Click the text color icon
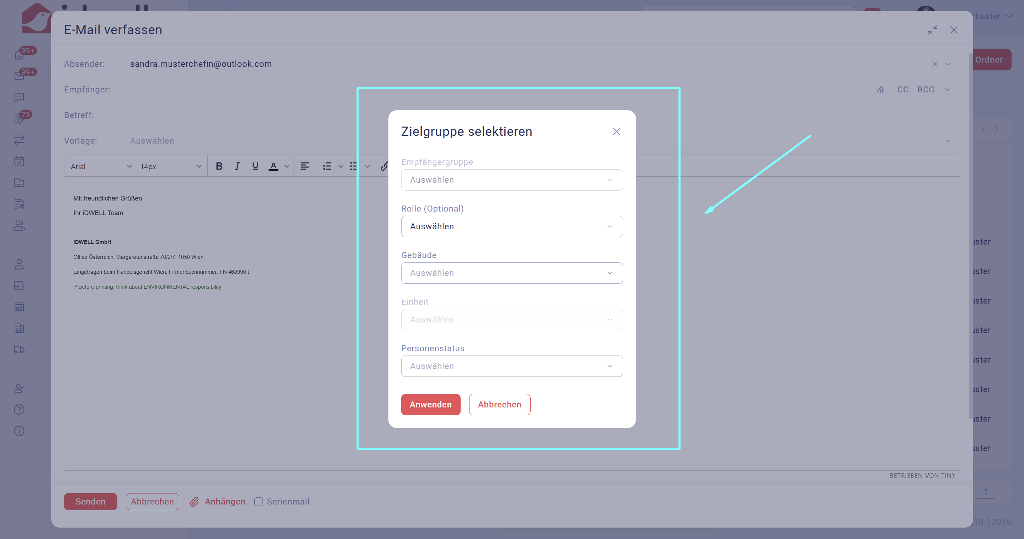Image resolution: width=1024 pixels, height=539 pixels. pyautogui.click(x=273, y=166)
